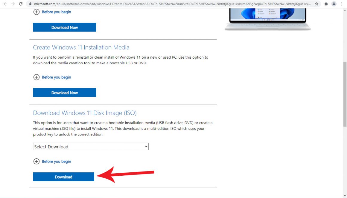Open the Select Download dropdown
The image size is (347, 198).
(x=90, y=146)
